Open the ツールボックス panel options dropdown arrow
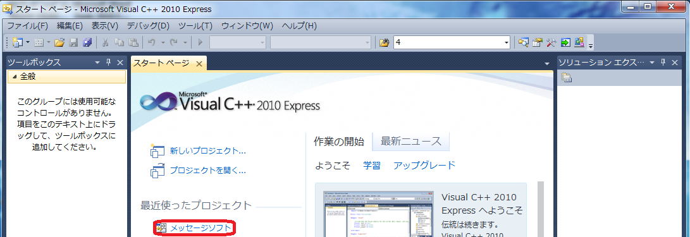Viewport: 690px width, 237px height. pyautogui.click(x=97, y=63)
